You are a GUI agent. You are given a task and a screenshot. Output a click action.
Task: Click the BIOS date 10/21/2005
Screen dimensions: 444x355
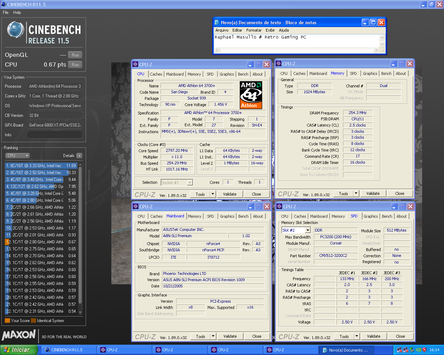click(x=213, y=286)
